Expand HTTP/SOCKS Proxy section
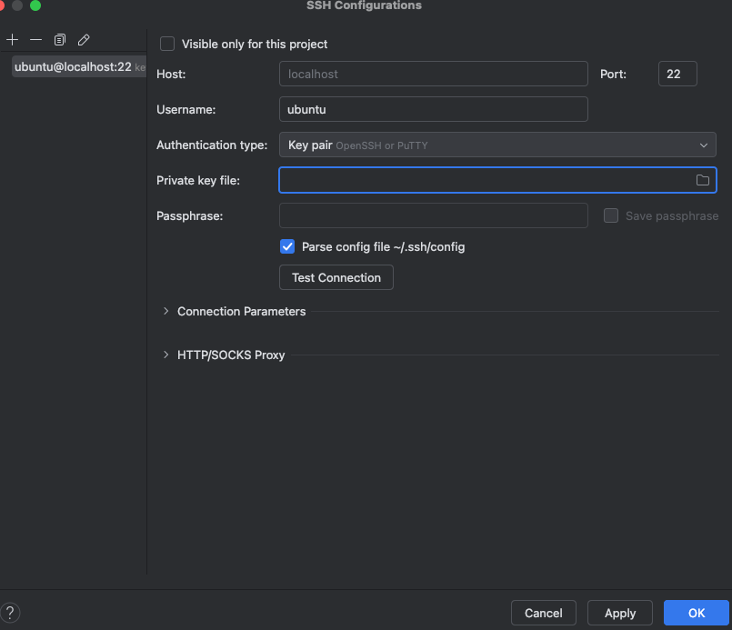The image size is (732, 630). coord(166,355)
